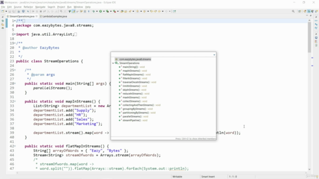The height and width of the screenshot is (179, 319).
Task: Toggle Pin Editor at the toolbar end
Action: coord(174,11)
